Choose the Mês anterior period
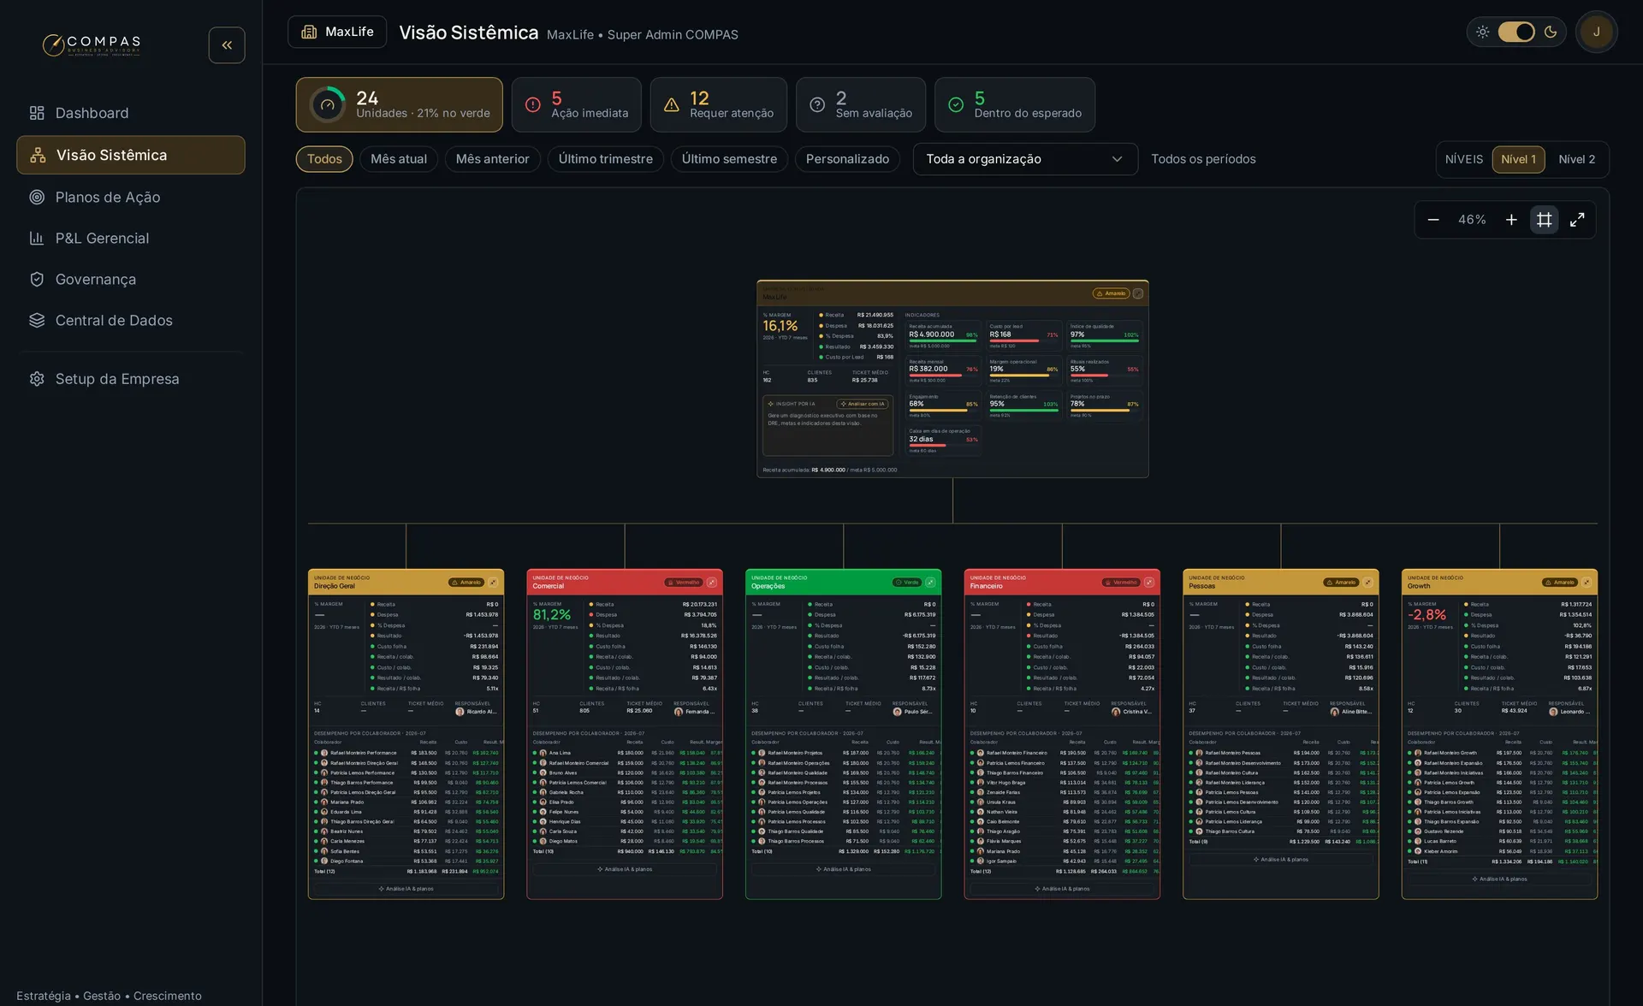The height and width of the screenshot is (1006, 1643). (x=493, y=159)
